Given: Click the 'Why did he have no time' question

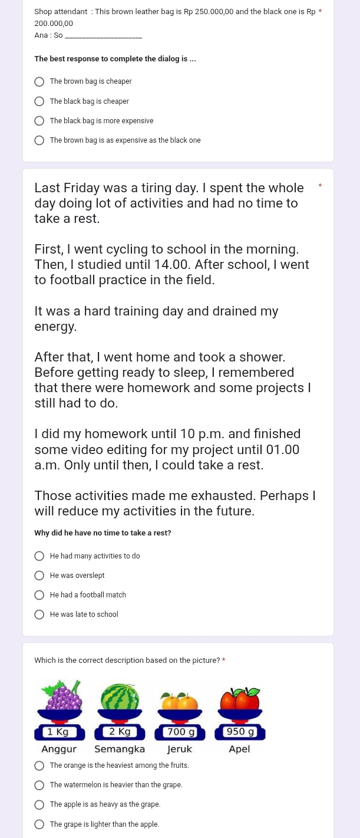Looking at the screenshot, I should [103, 533].
